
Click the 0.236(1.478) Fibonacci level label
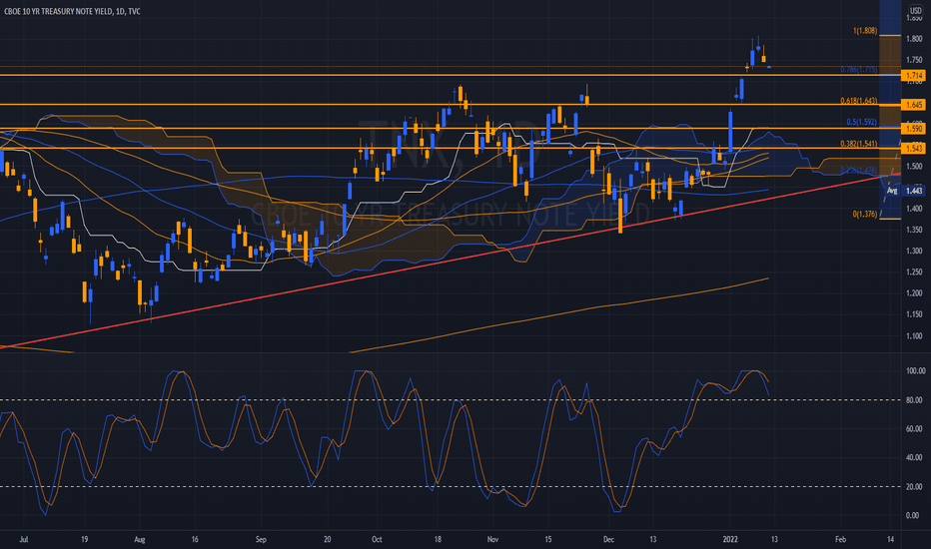(x=858, y=171)
